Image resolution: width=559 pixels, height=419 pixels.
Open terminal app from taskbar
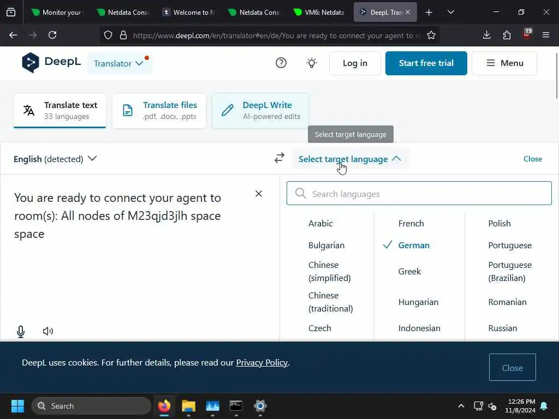(x=236, y=406)
